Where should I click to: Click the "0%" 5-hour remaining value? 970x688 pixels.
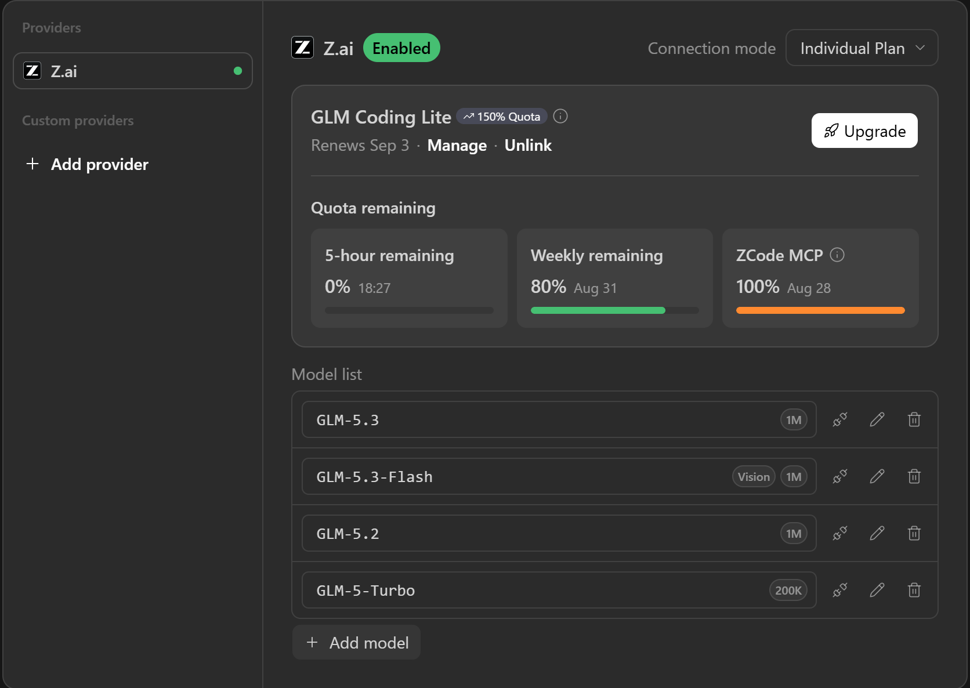(x=338, y=287)
